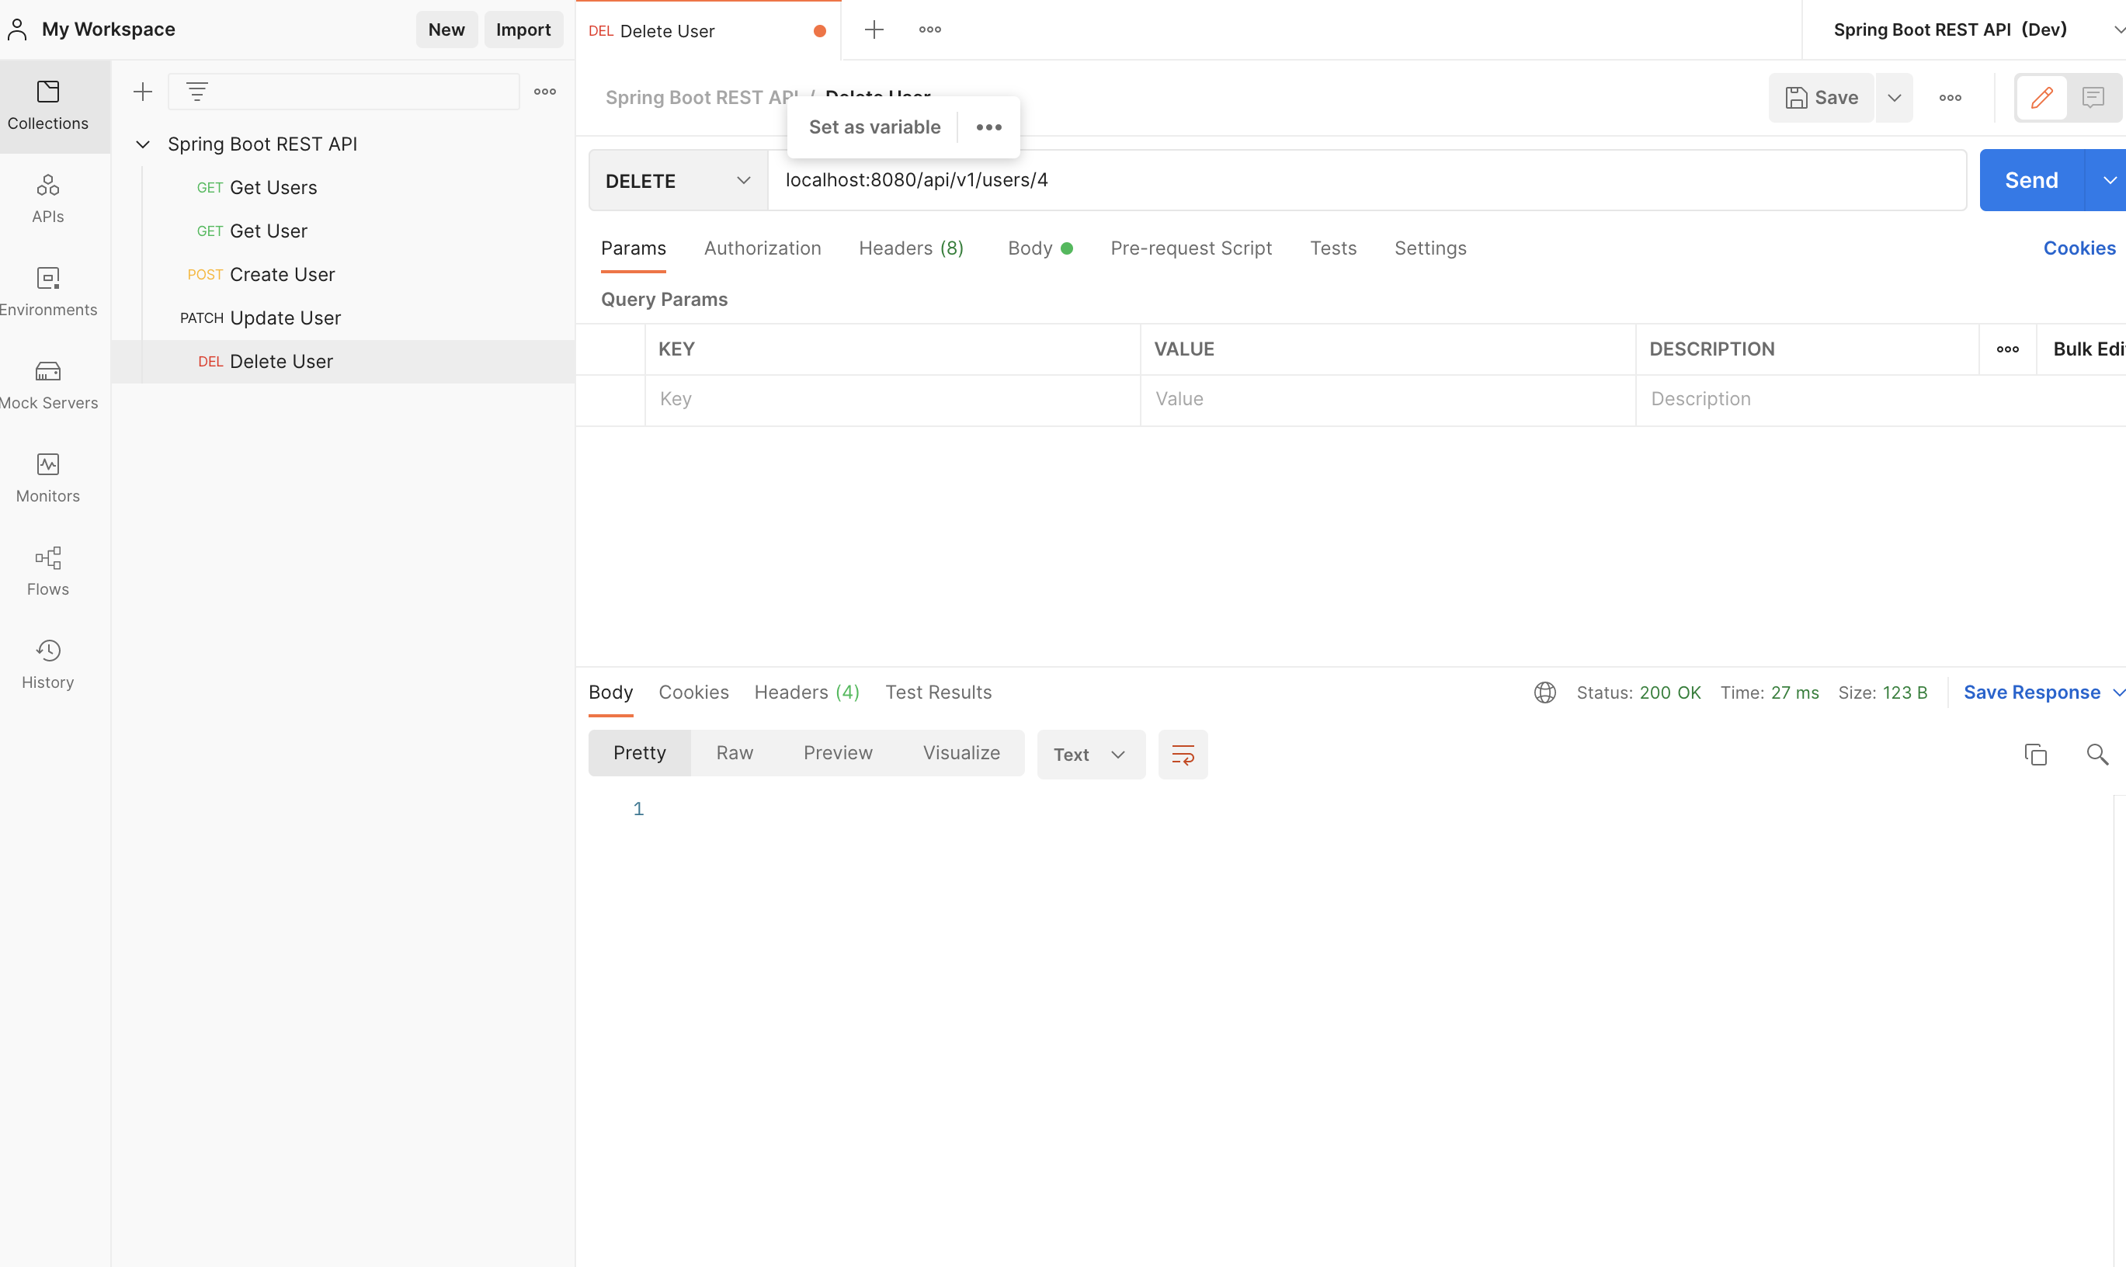
Task: Open the Flows panel
Action: (x=48, y=571)
